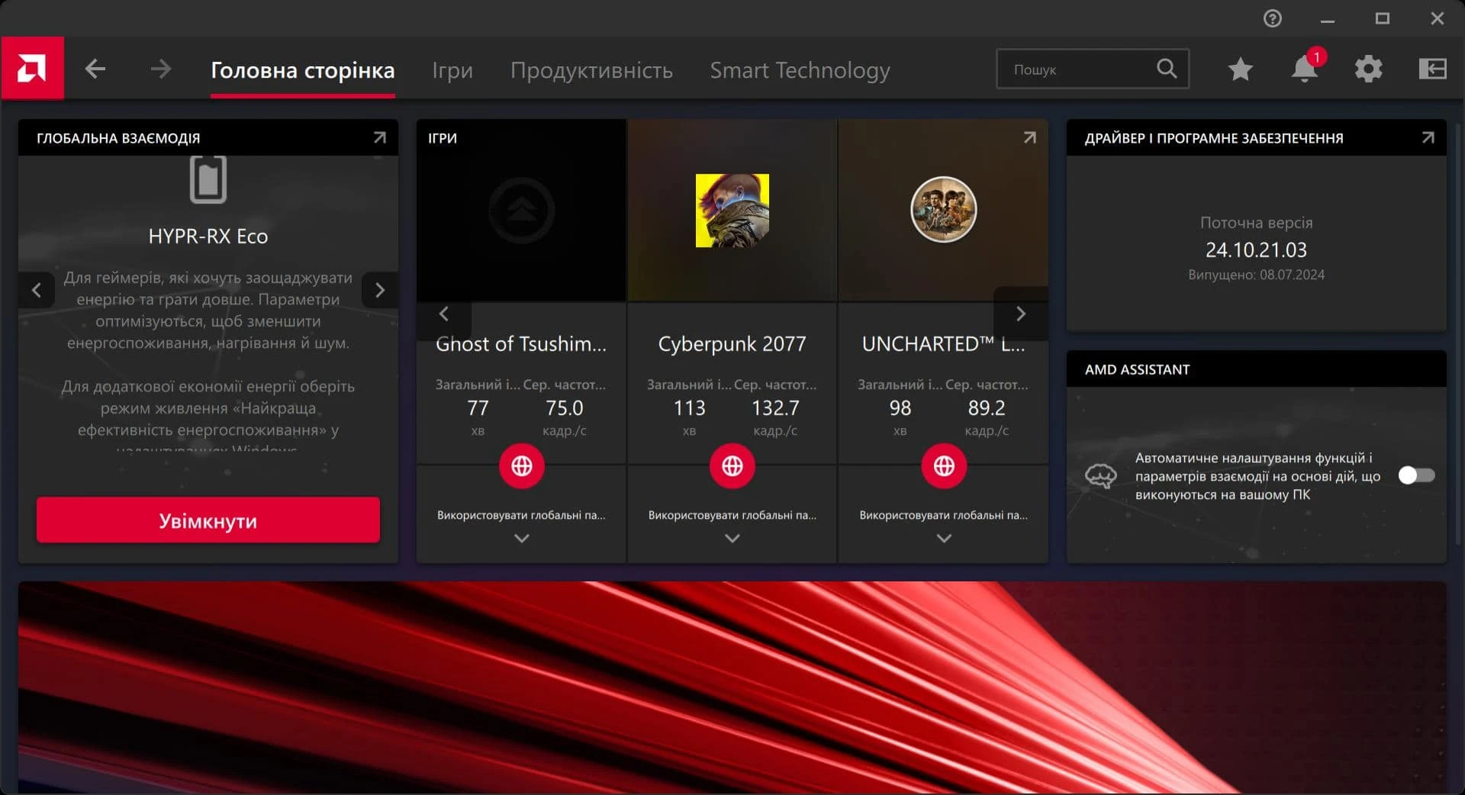Go forward with the right arrow icon

(160, 69)
